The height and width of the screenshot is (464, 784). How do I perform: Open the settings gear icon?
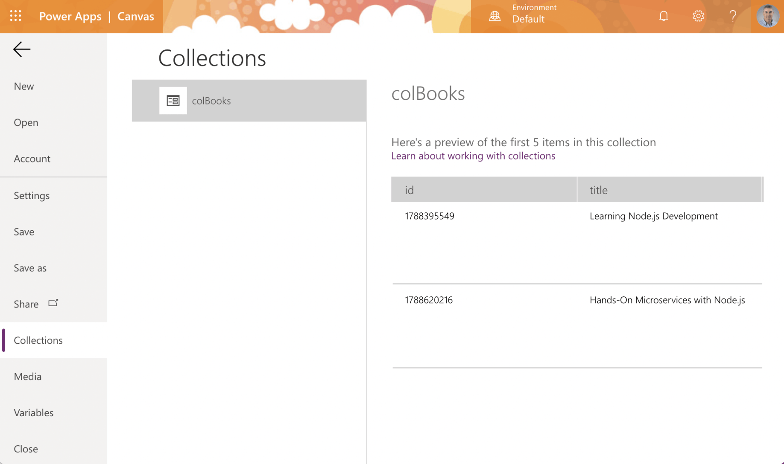click(x=698, y=16)
